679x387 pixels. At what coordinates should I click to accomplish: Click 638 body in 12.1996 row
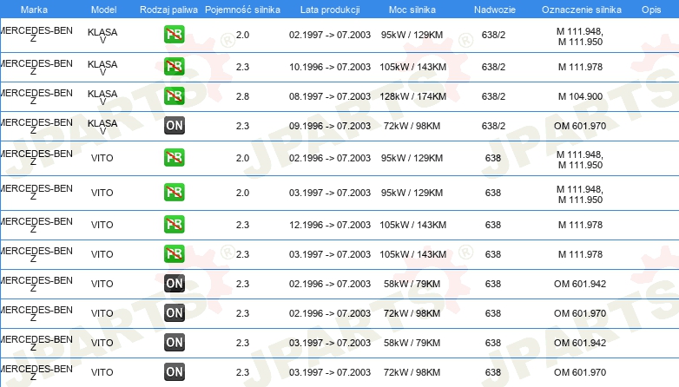tap(493, 225)
